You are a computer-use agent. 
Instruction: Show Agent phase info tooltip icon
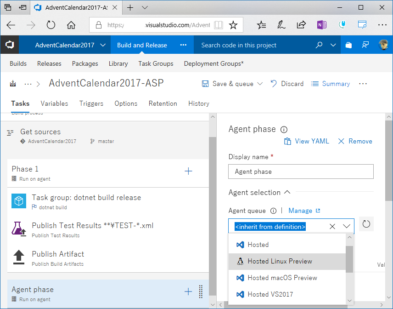[x=284, y=130]
